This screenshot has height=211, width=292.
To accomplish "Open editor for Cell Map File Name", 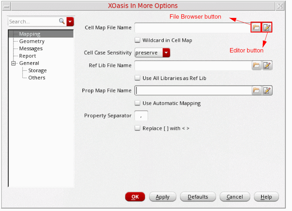I will 267,27.
